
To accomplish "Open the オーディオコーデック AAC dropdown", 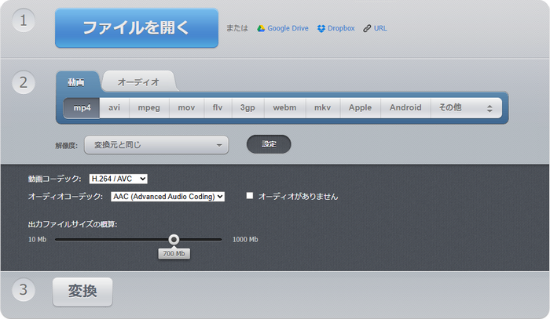I will [167, 197].
